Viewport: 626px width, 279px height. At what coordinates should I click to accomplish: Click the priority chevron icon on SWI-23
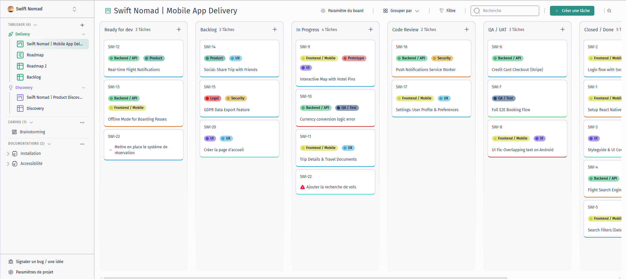(x=111, y=150)
